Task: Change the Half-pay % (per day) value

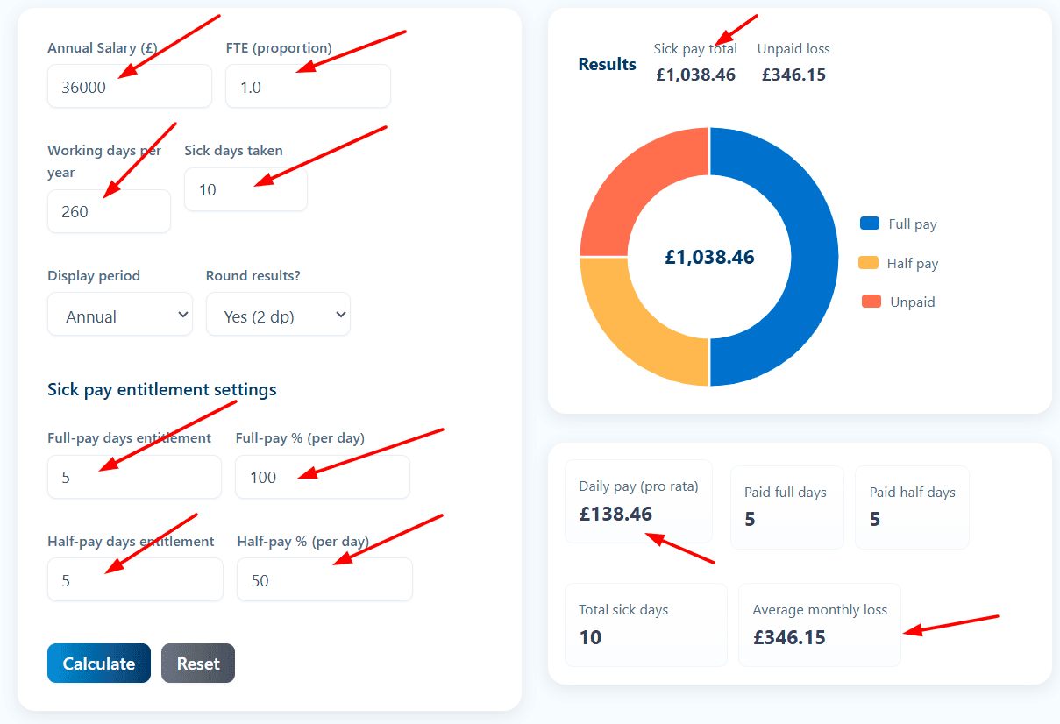Action: (x=324, y=579)
